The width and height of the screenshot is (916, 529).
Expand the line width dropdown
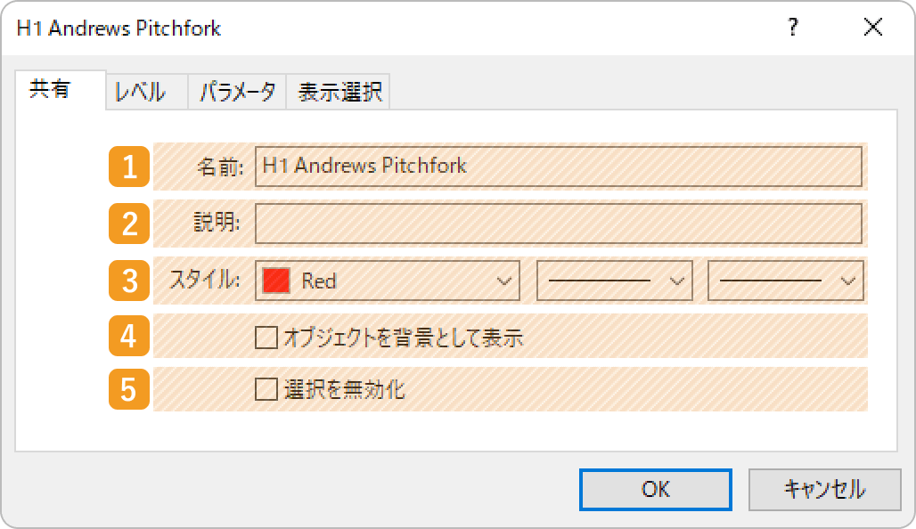786,281
